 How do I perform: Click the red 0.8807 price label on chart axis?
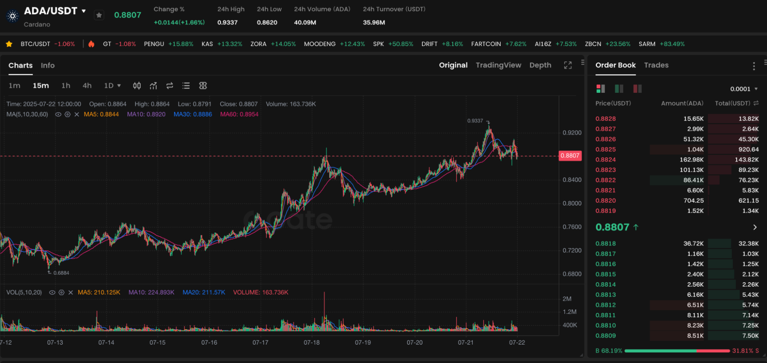(570, 156)
